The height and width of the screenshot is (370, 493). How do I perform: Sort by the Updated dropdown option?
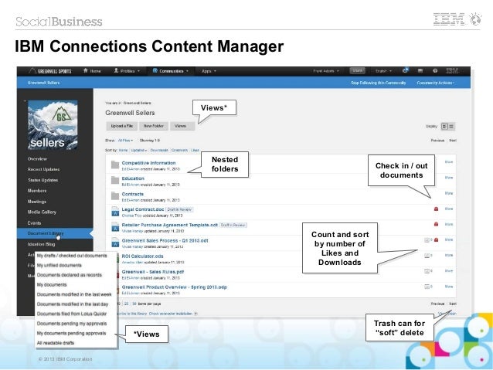pyautogui.click(x=139, y=151)
